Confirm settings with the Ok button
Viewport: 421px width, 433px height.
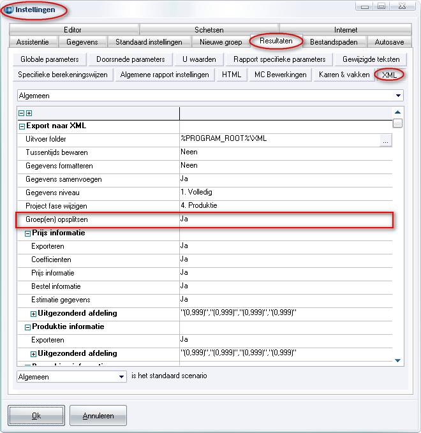click(x=36, y=415)
